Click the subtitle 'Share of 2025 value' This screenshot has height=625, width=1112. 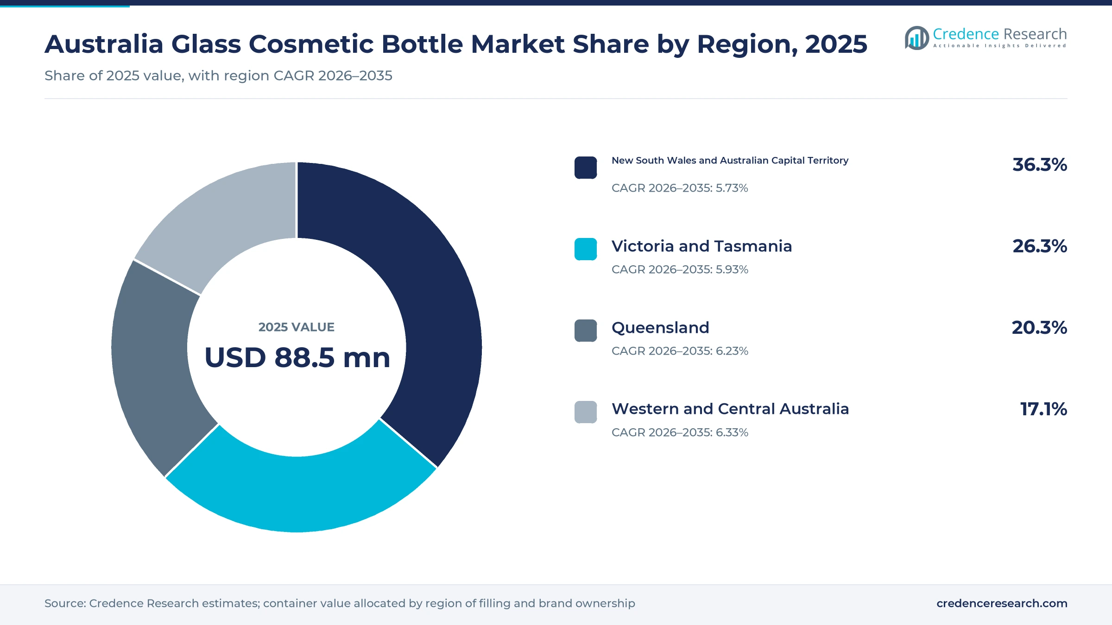[x=114, y=75]
